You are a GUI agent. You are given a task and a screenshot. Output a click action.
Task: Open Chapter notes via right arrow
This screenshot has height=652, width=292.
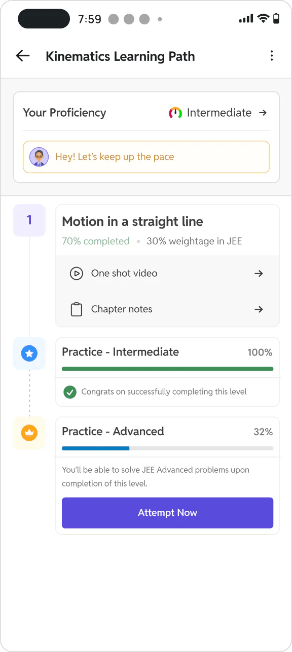(x=259, y=309)
